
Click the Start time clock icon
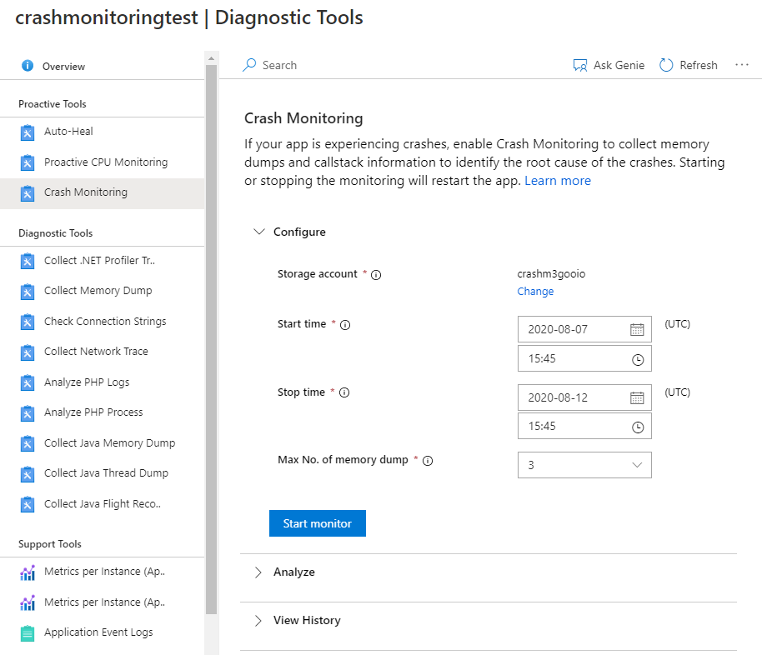click(638, 359)
